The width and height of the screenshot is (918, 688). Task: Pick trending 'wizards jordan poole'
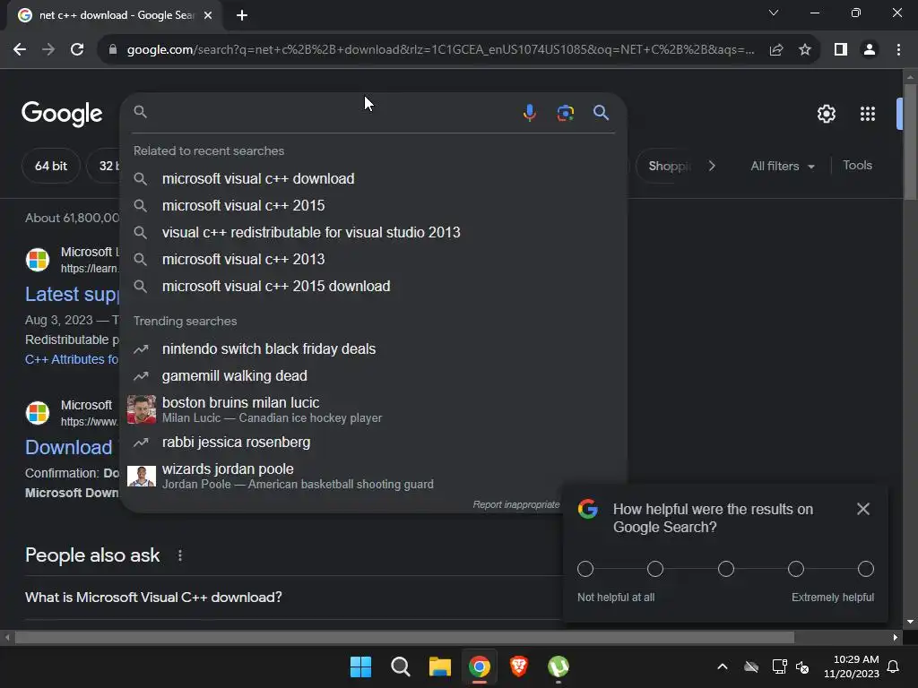click(374, 476)
